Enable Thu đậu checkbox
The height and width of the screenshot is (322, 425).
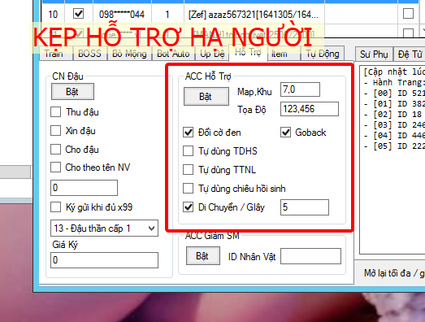tap(55, 112)
